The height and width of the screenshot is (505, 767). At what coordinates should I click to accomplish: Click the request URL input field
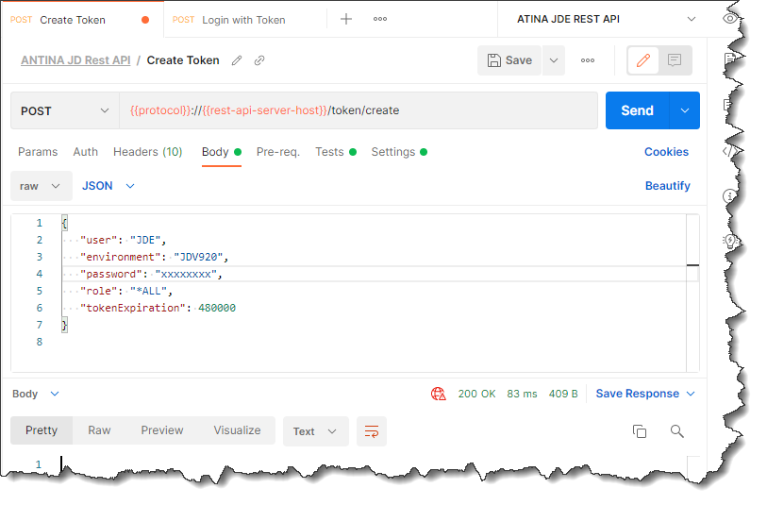click(358, 110)
